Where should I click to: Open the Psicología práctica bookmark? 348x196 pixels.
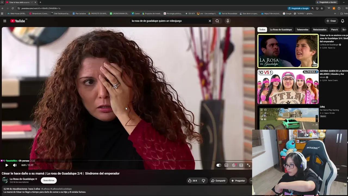[173, 14]
